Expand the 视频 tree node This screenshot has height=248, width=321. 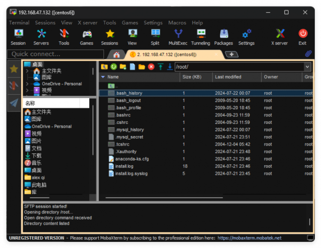coord(27,90)
